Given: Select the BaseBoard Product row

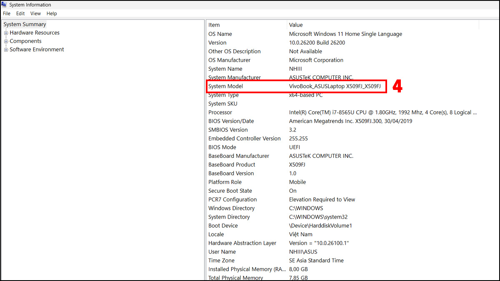Looking at the screenshot, I should [x=342, y=165].
